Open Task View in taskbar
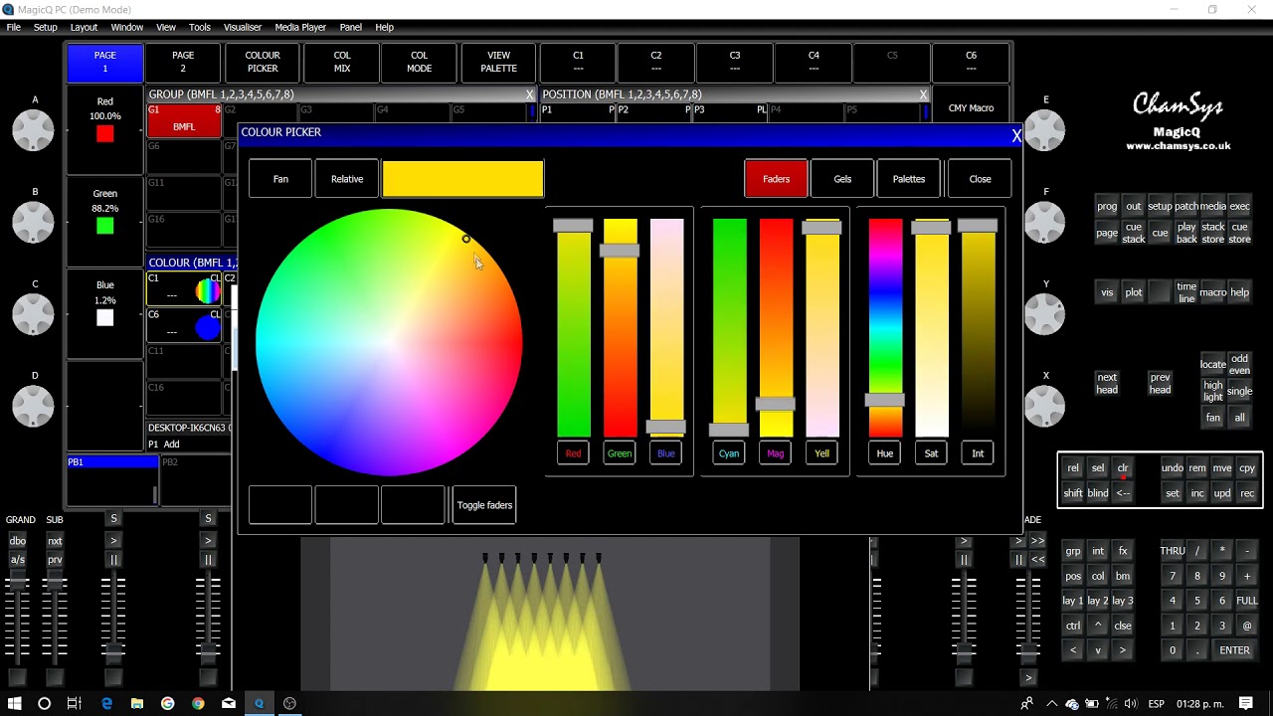This screenshot has height=716, width=1273. [74, 703]
